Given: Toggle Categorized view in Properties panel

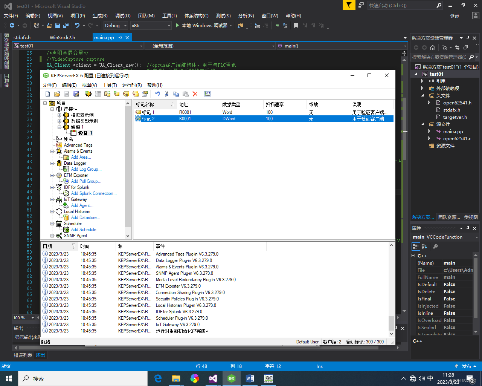Looking at the screenshot, I should pos(416,246).
